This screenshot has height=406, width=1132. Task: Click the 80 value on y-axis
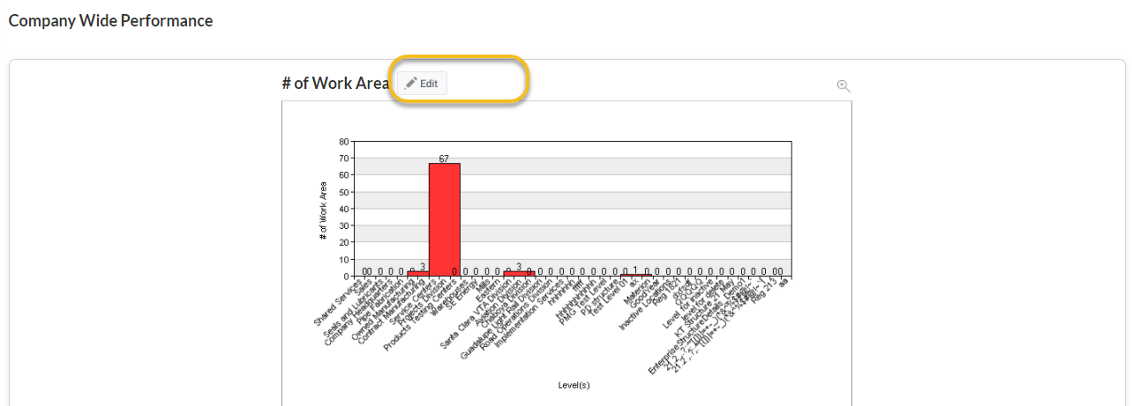343,141
